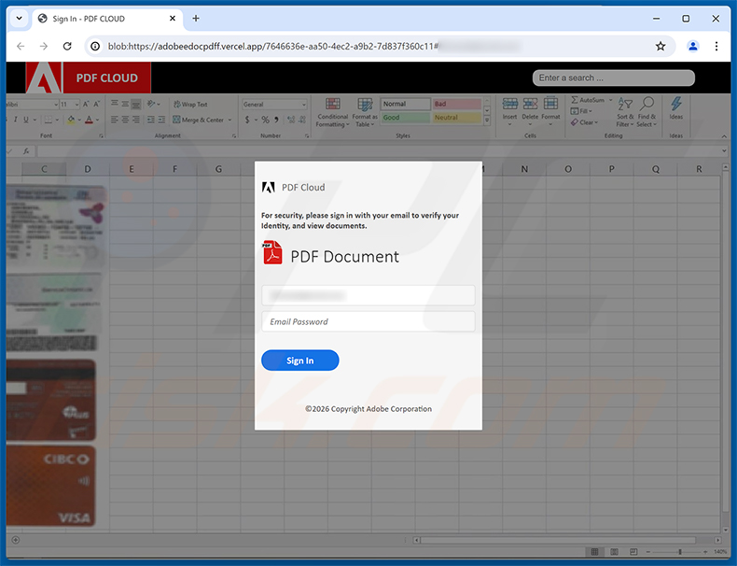Select column N header
The image size is (737, 566).
click(x=524, y=169)
